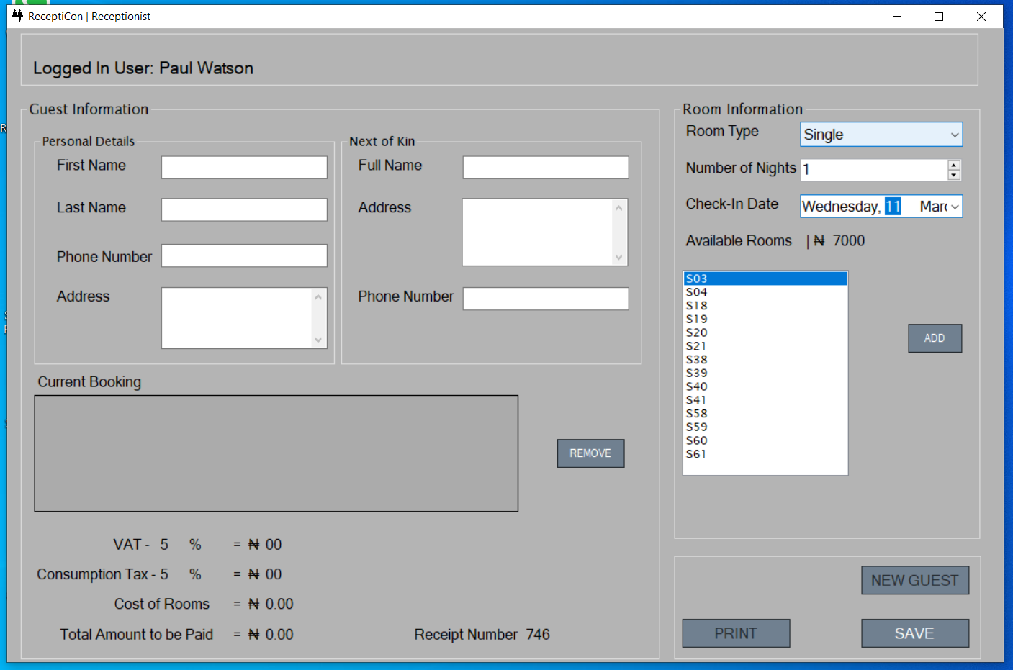Select room S58 in the list

click(x=765, y=414)
